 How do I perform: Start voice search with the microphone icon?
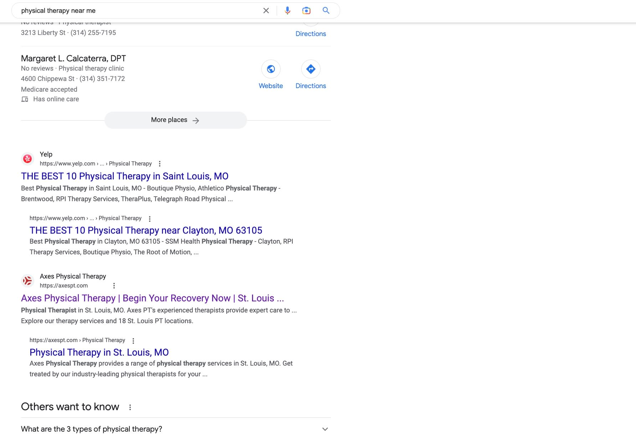click(287, 11)
